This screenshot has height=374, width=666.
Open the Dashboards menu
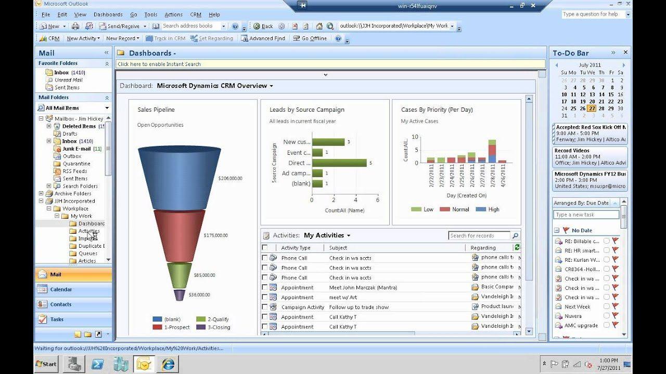coord(108,15)
